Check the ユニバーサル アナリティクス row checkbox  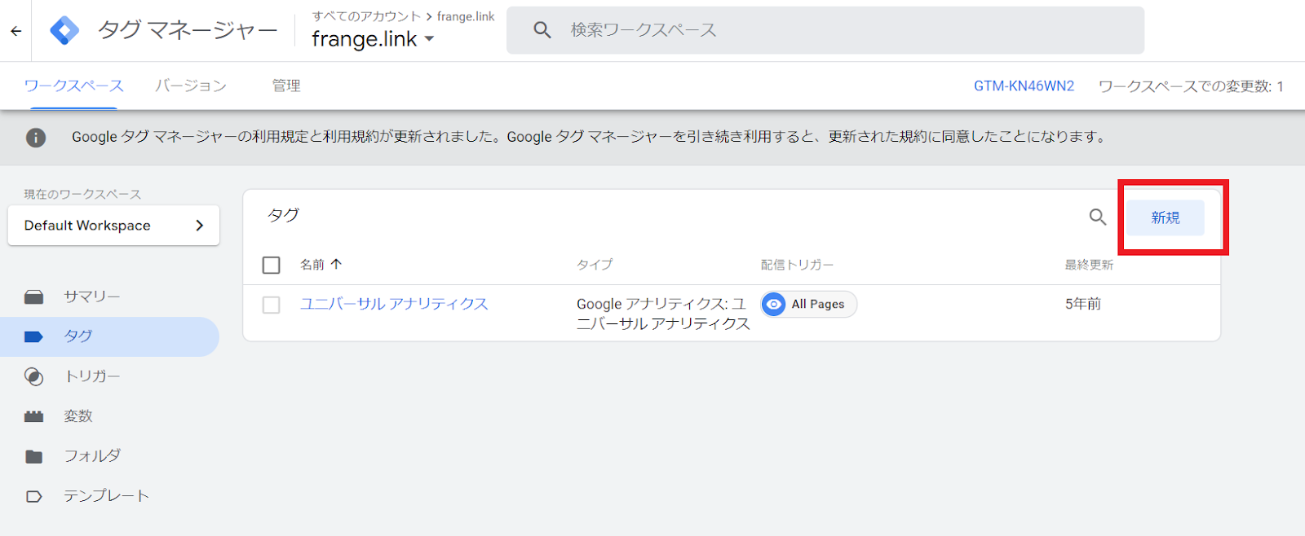pos(272,305)
